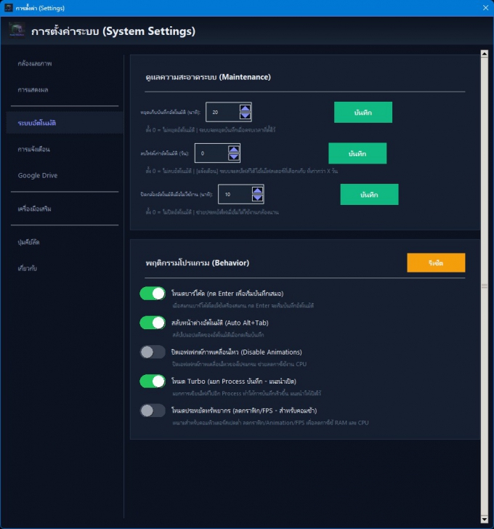Decrease idle camera shutdown minutes with down arrow
Screen dimensions: 494x529
(256, 198)
